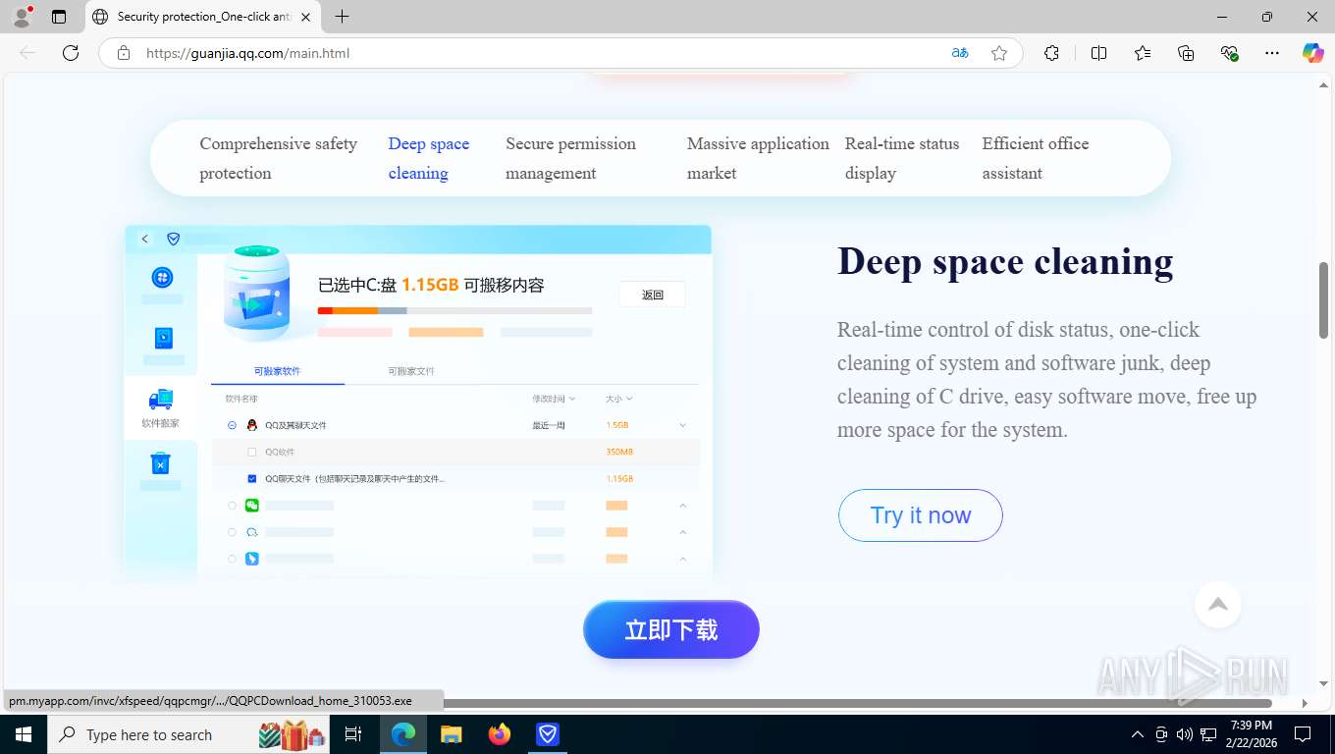Check the QQ软件 checkbox
The height and width of the screenshot is (754, 1335).
[x=252, y=452]
